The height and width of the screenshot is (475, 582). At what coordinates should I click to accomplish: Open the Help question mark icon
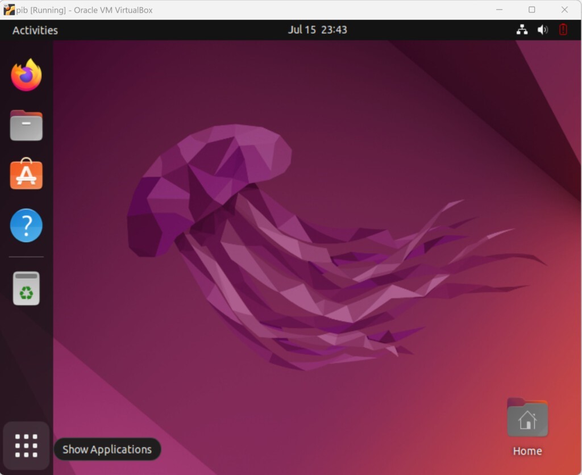click(26, 225)
